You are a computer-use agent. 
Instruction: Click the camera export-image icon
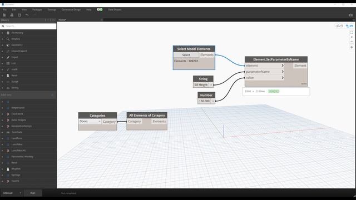click(x=350, y=15)
